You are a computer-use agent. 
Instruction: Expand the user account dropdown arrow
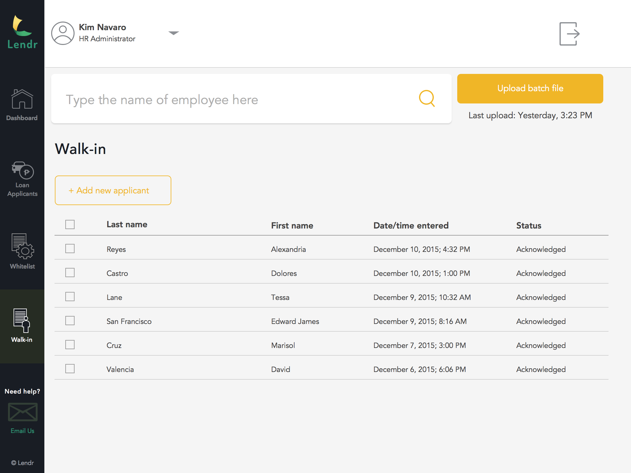point(173,33)
